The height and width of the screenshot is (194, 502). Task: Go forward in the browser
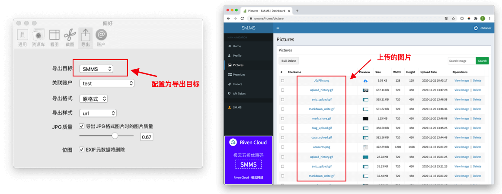tap(235, 19)
